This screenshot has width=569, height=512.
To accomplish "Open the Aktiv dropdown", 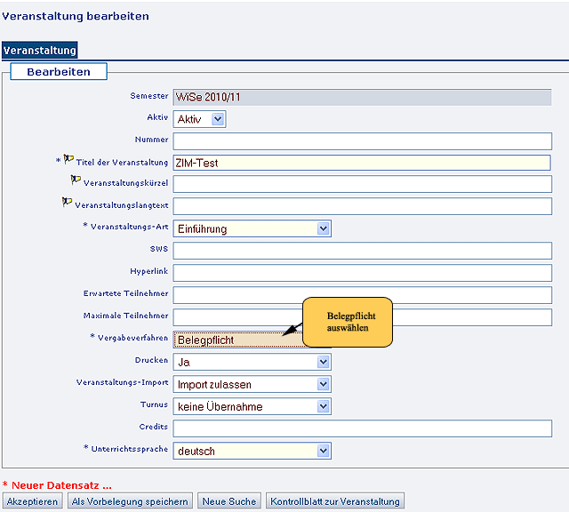I will tap(199, 119).
